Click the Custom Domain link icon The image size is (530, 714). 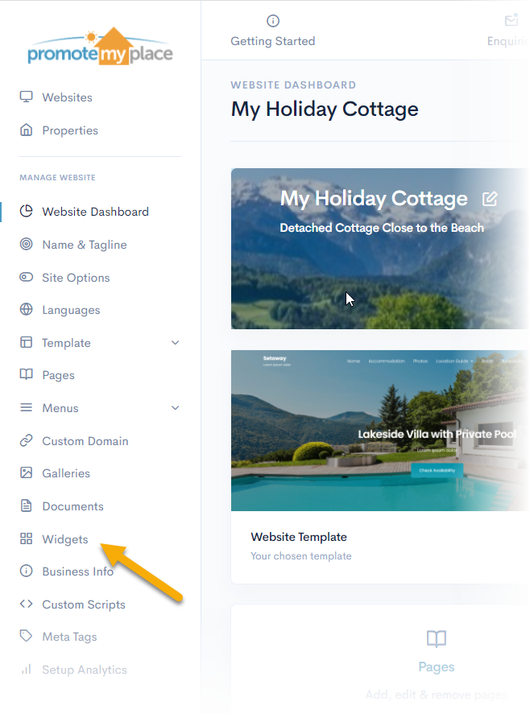click(x=27, y=441)
